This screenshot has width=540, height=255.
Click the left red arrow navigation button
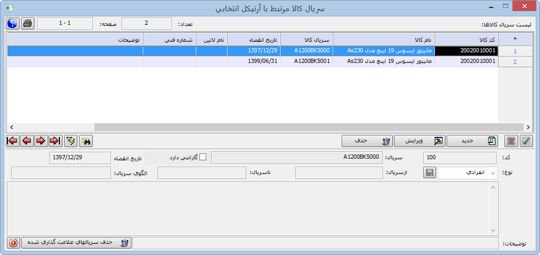point(27,141)
